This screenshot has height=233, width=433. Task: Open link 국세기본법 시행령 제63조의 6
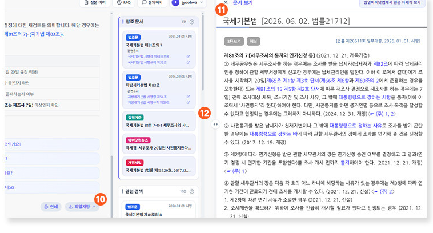(x=149, y=57)
